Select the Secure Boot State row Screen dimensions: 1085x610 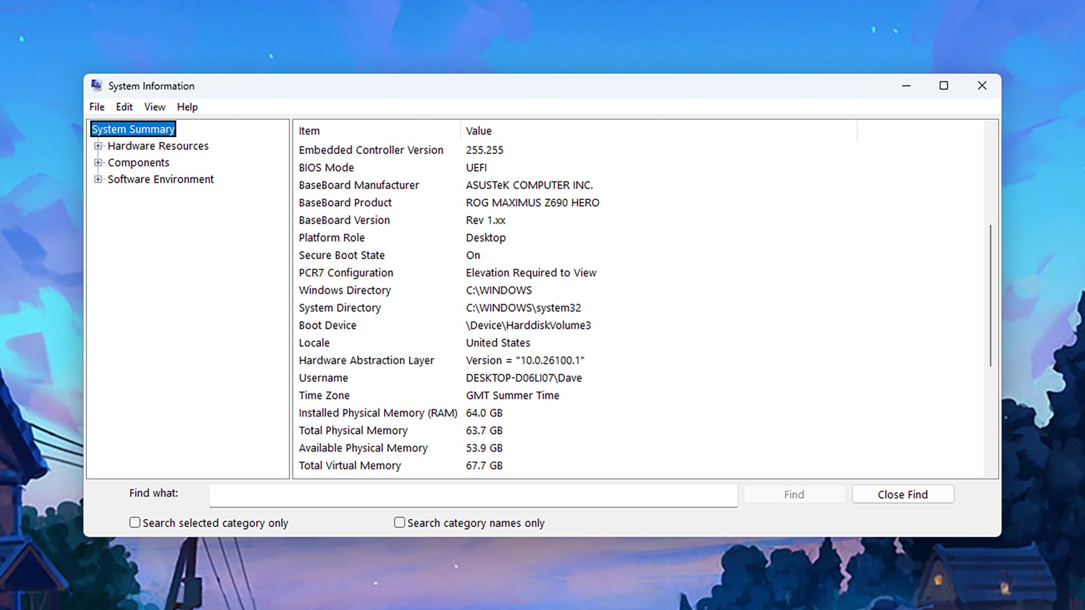(x=575, y=255)
